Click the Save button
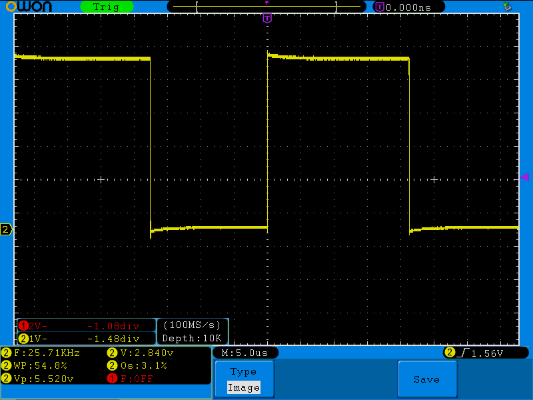The image size is (533, 400). (427, 379)
